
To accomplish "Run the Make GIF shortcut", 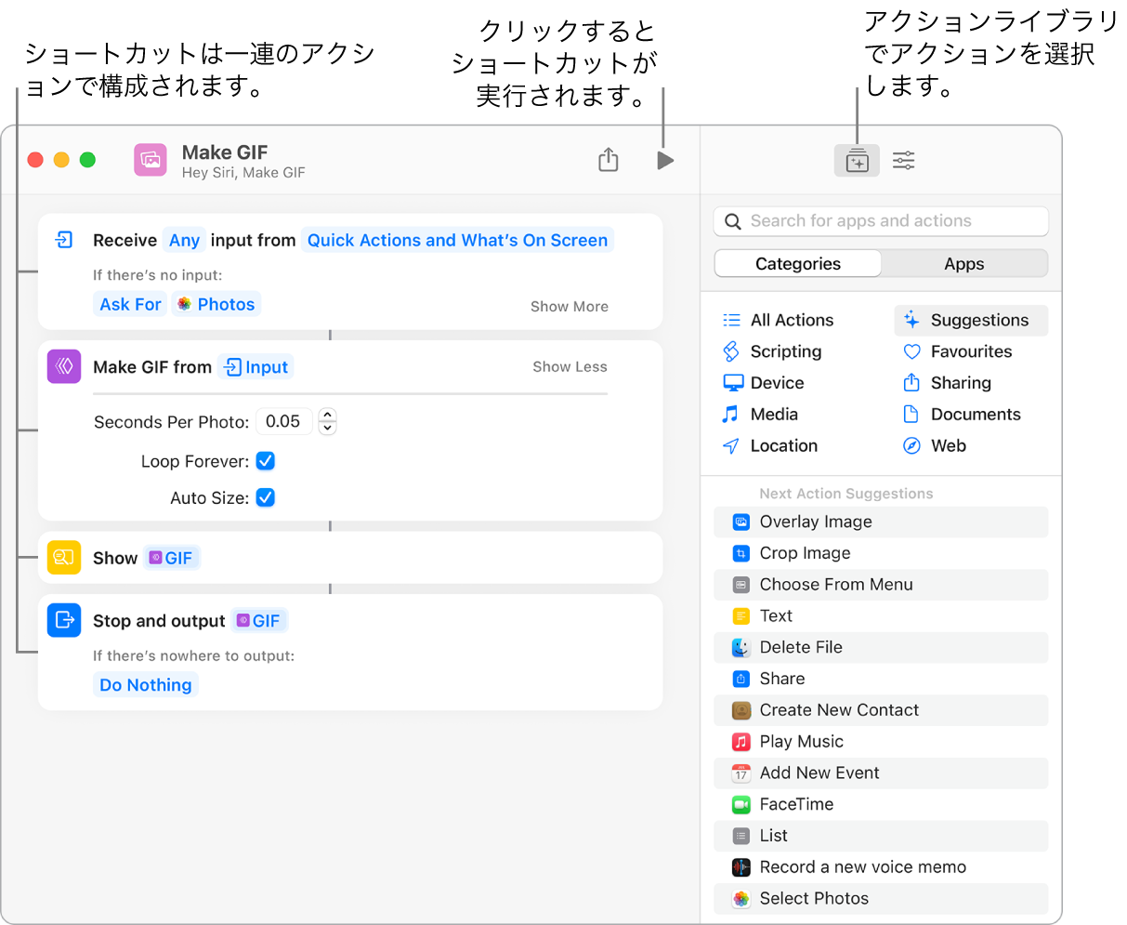I will click(x=664, y=161).
